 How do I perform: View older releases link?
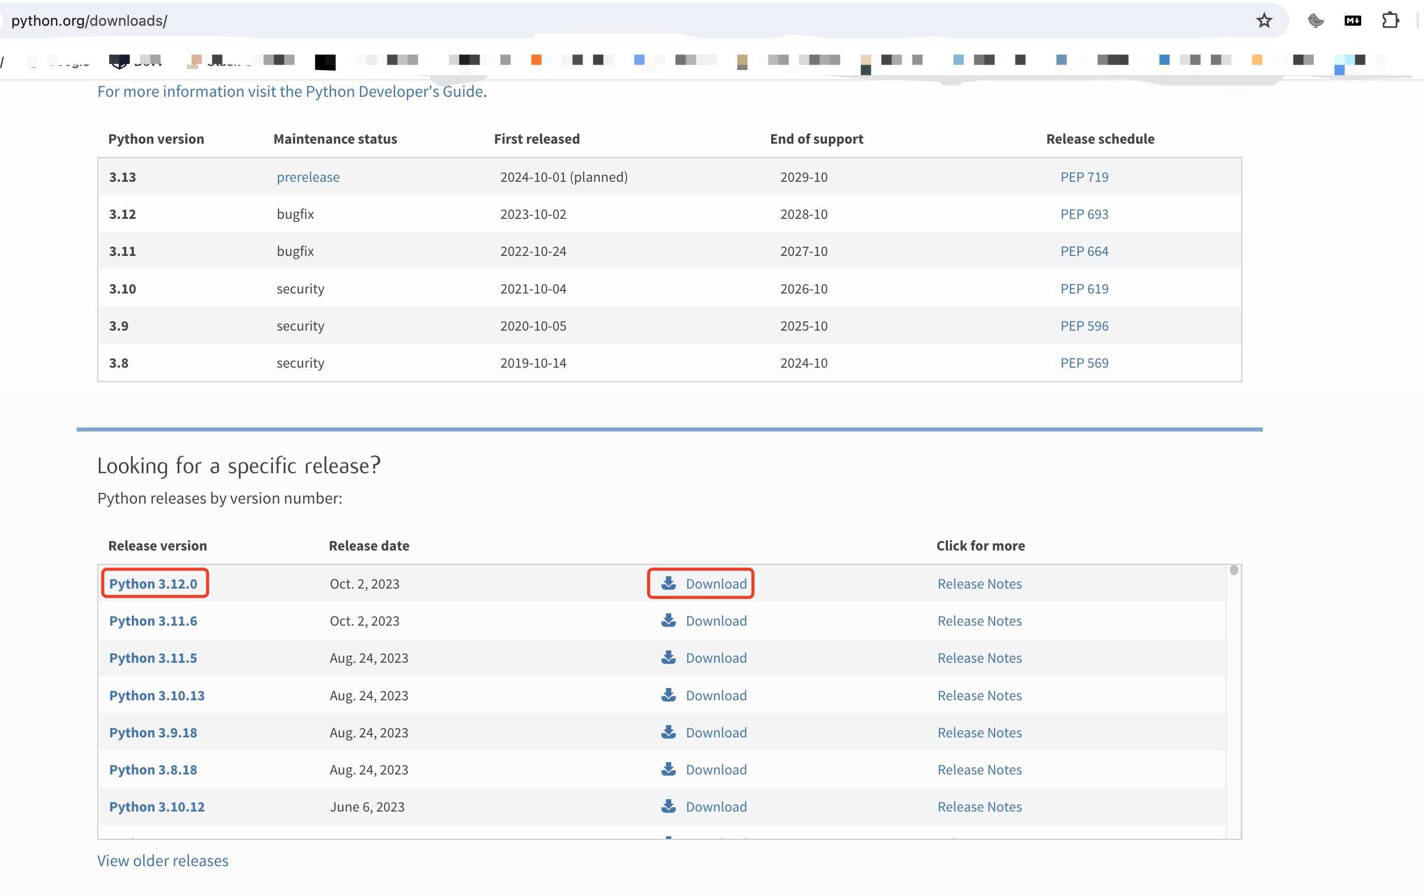(x=163, y=860)
